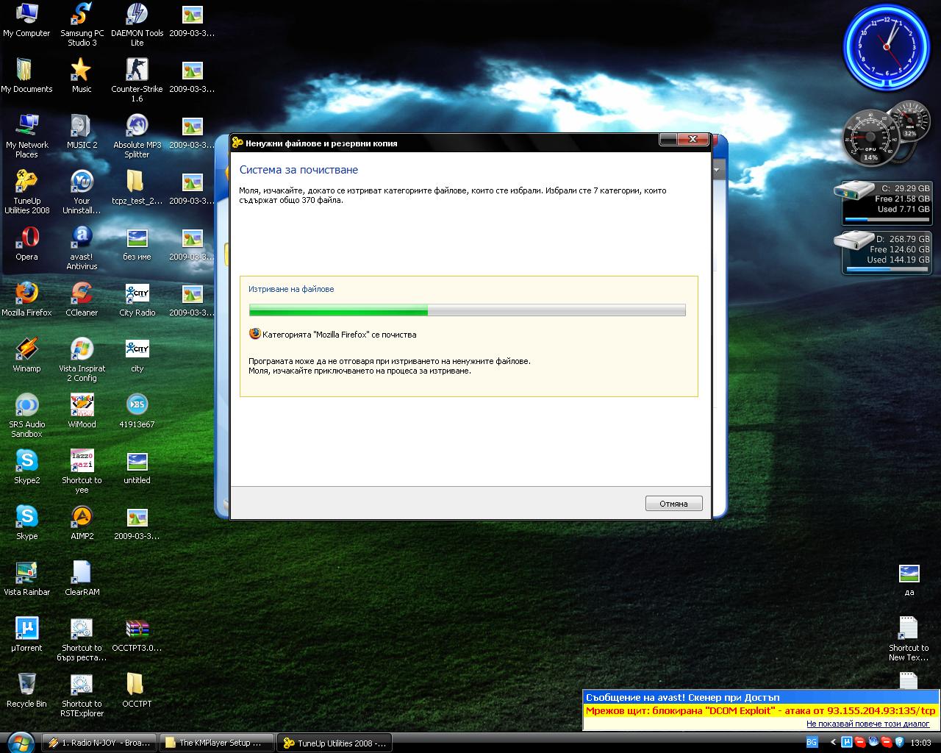This screenshot has height=753, width=941.
Task: Open Vista Inspirat 2 Config
Action: click(x=82, y=360)
